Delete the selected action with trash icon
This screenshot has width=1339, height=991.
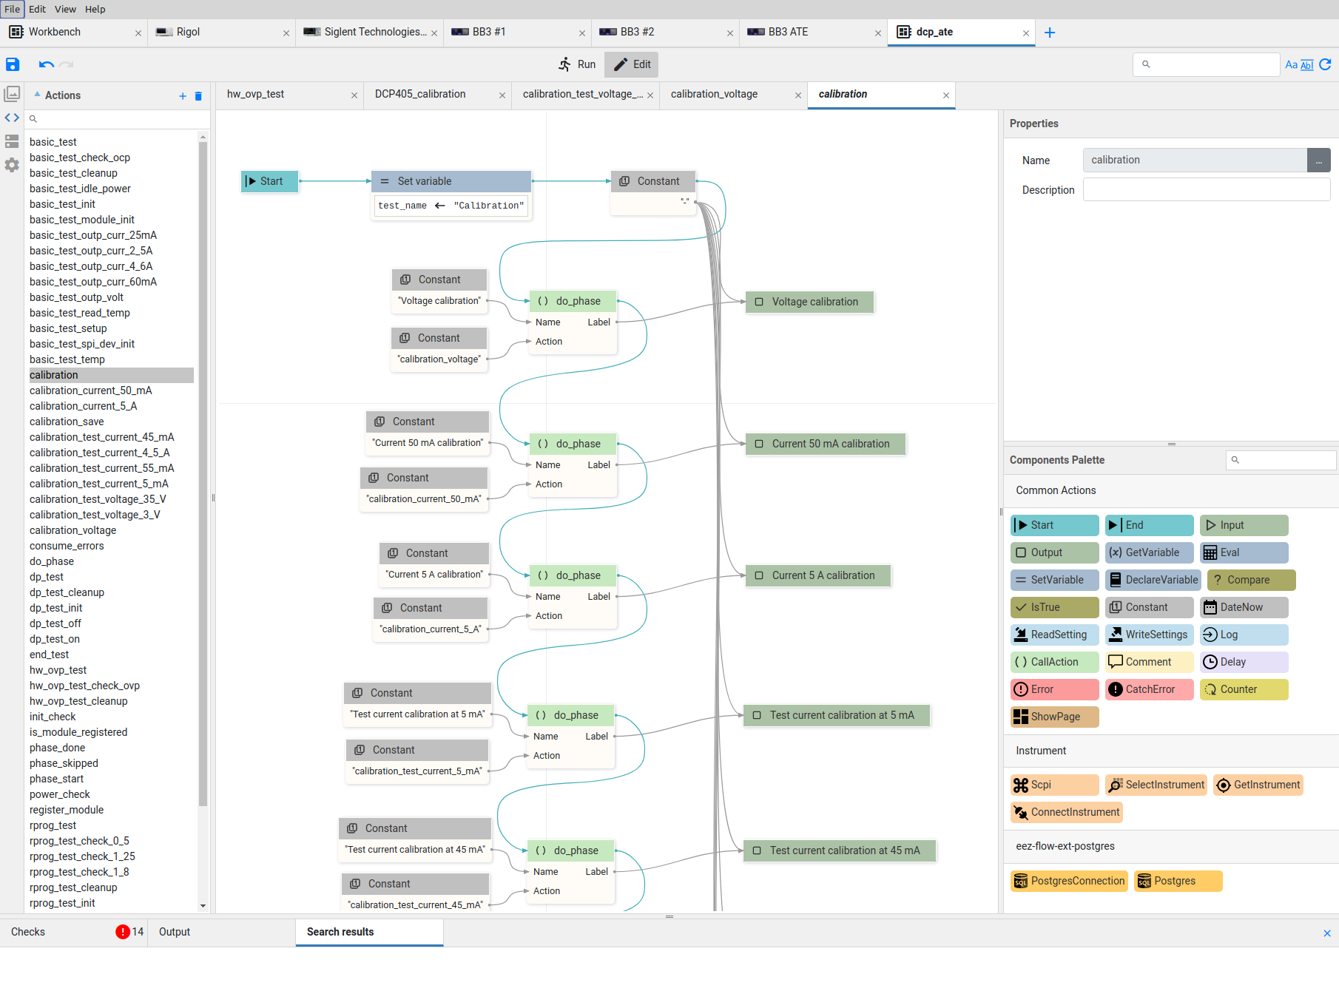[198, 96]
